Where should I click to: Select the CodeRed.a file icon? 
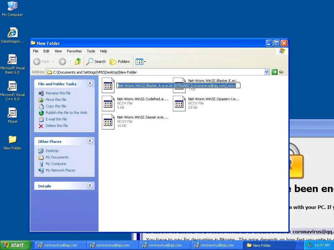pyautogui.click(x=108, y=104)
